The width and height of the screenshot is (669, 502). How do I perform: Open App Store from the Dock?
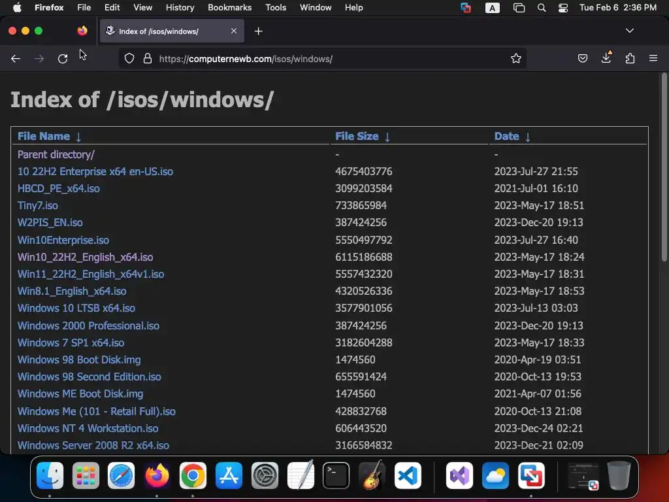(x=229, y=476)
